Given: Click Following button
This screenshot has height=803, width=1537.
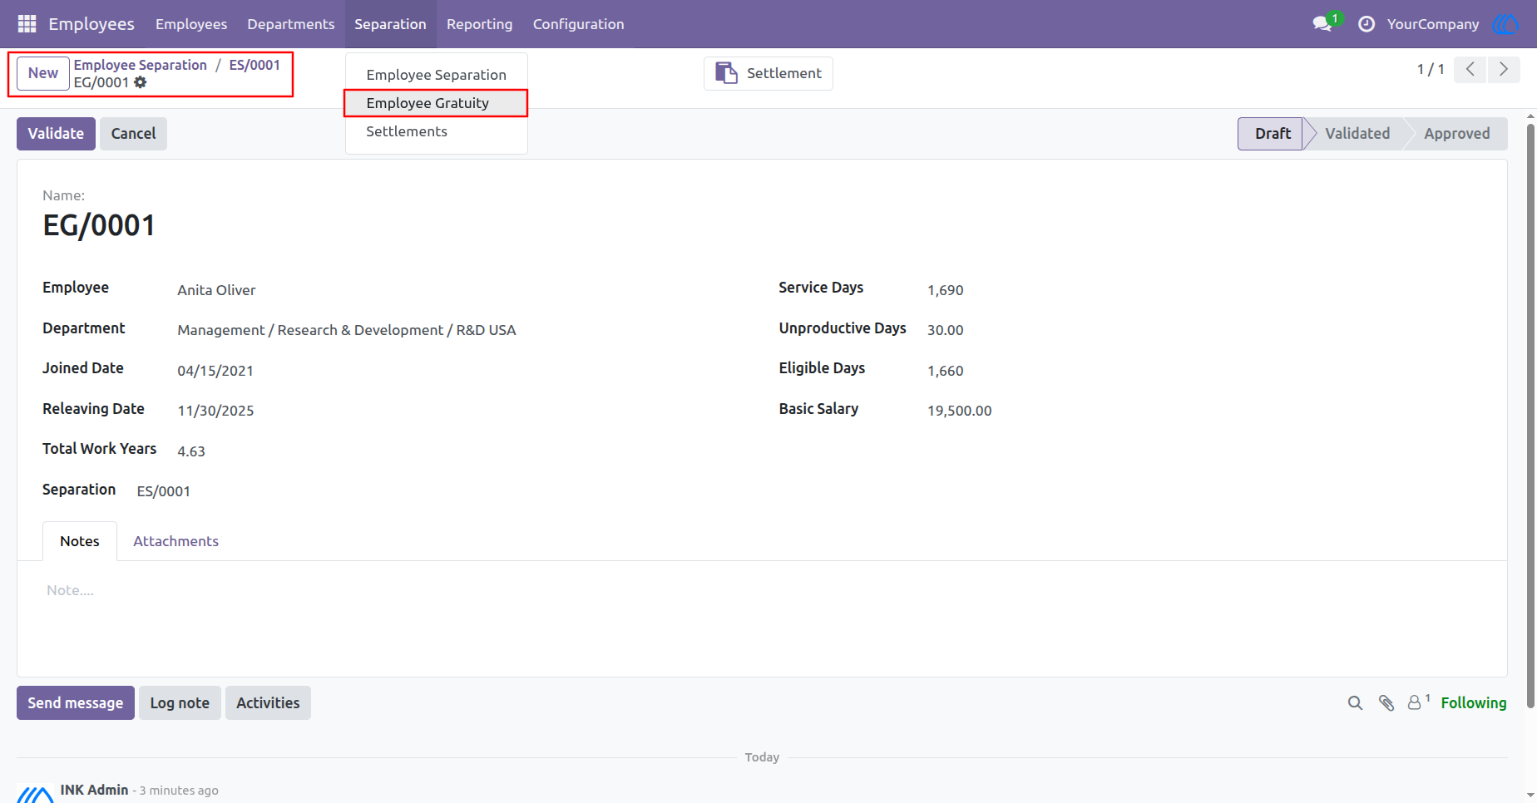Looking at the screenshot, I should point(1474,703).
